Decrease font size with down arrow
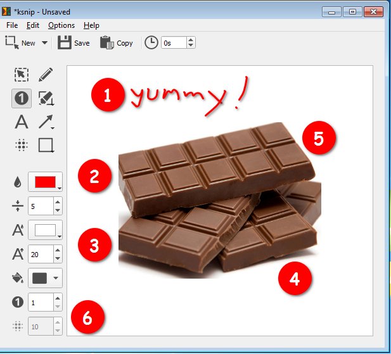 pos(58,258)
